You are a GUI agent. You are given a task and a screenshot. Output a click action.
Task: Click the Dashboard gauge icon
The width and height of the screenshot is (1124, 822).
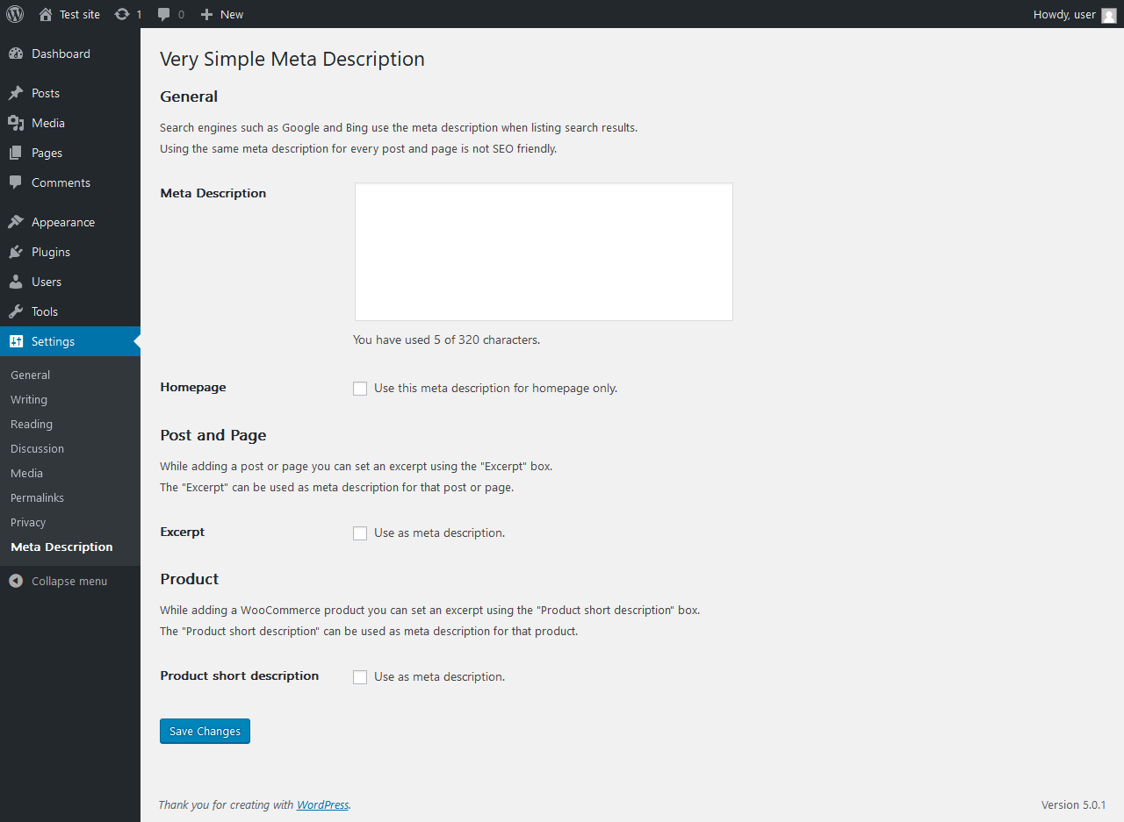(x=16, y=54)
